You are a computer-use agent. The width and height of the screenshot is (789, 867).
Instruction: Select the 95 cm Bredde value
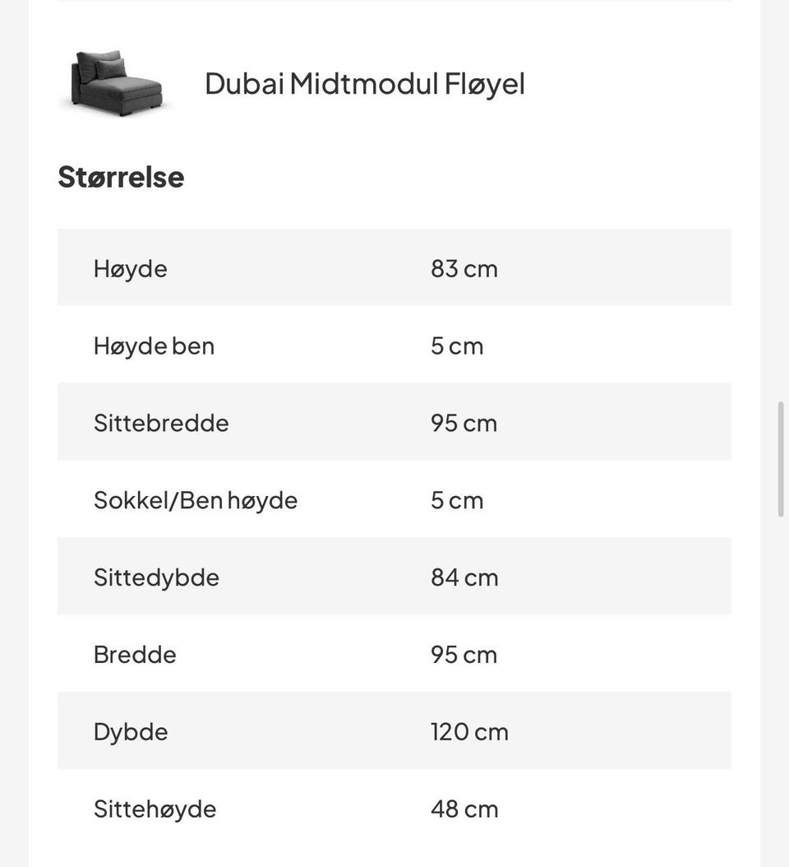[x=464, y=655]
